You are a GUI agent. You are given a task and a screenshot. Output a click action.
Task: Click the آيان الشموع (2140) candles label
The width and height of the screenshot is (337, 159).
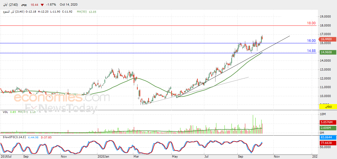click(x=13, y=12)
